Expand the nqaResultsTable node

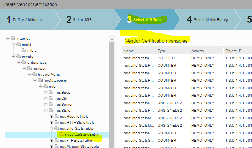point(51,117)
